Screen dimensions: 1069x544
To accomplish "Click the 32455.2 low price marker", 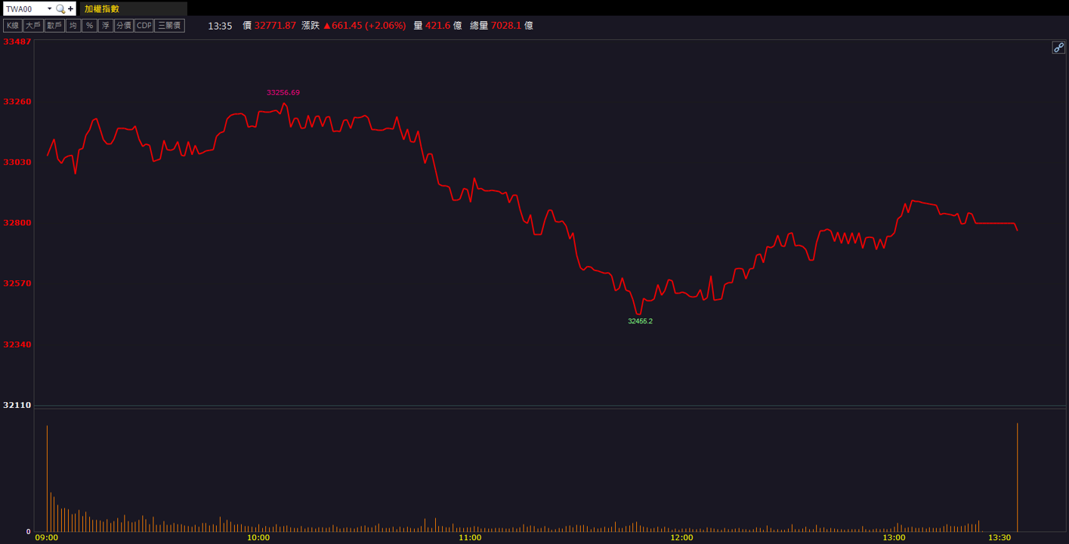I will click(x=640, y=321).
